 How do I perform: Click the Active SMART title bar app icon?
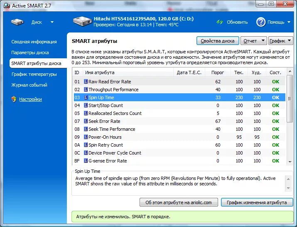click(x=7, y=5)
